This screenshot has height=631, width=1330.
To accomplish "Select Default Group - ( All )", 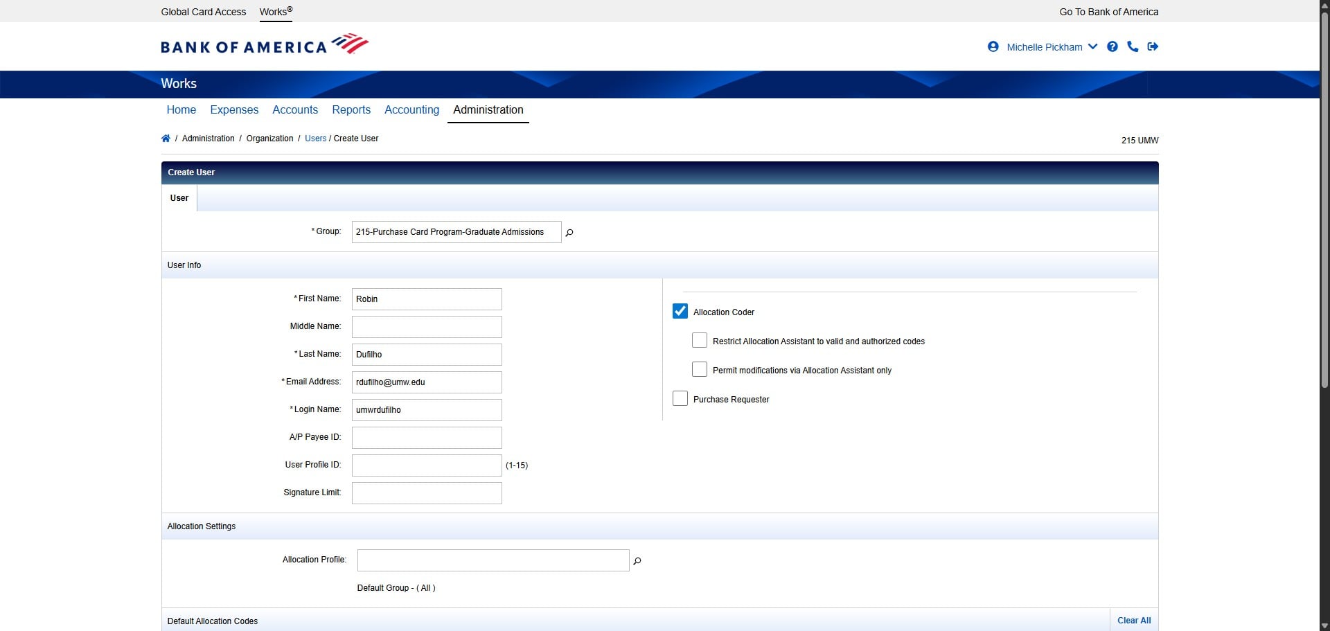I will pyautogui.click(x=396, y=588).
